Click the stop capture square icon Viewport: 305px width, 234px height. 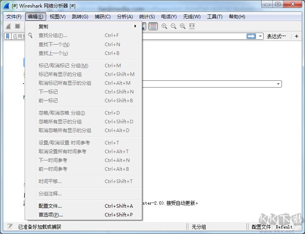click(18, 26)
